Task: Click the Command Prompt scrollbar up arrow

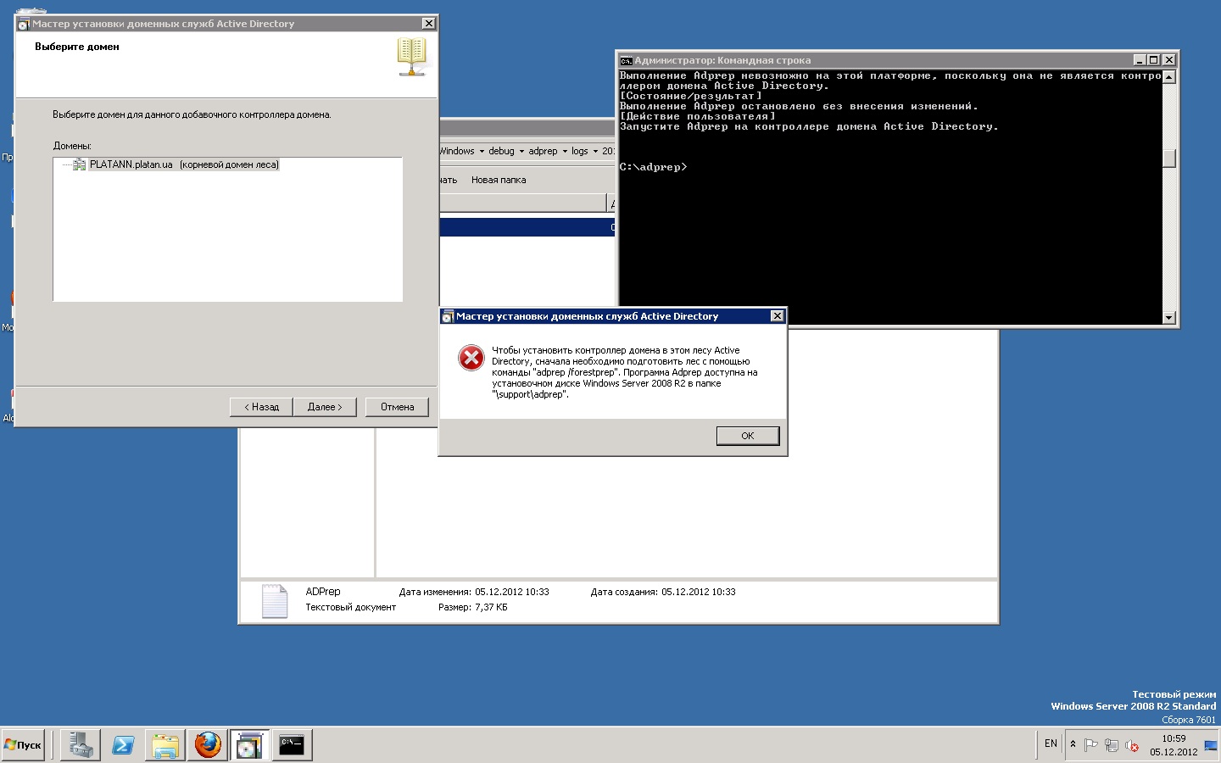Action: [x=1169, y=77]
